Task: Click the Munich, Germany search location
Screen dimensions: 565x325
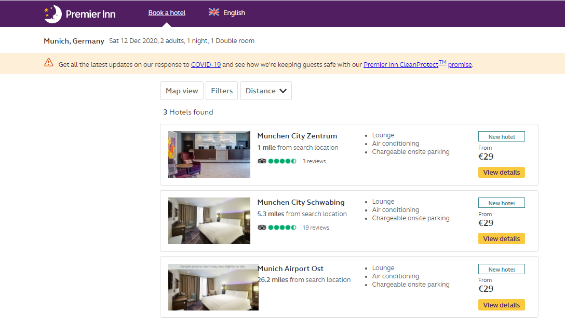Action: 74,41
